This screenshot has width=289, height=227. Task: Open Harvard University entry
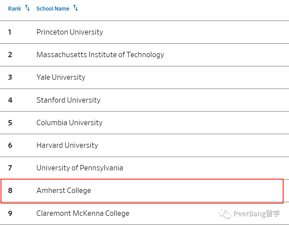[67, 145]
